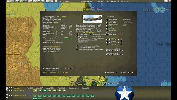Viewport: 177px width, 100px height.
Task: Click the Back button
Action: coord(121,72)
